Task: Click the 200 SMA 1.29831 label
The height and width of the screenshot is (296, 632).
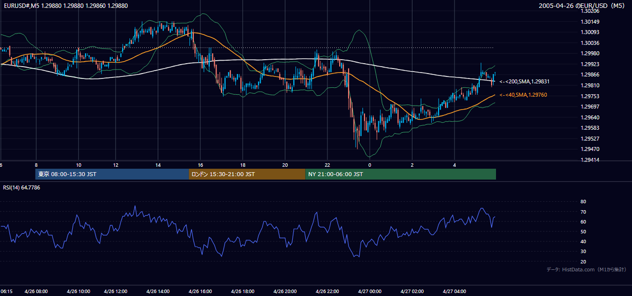Action: click(525, 82)
